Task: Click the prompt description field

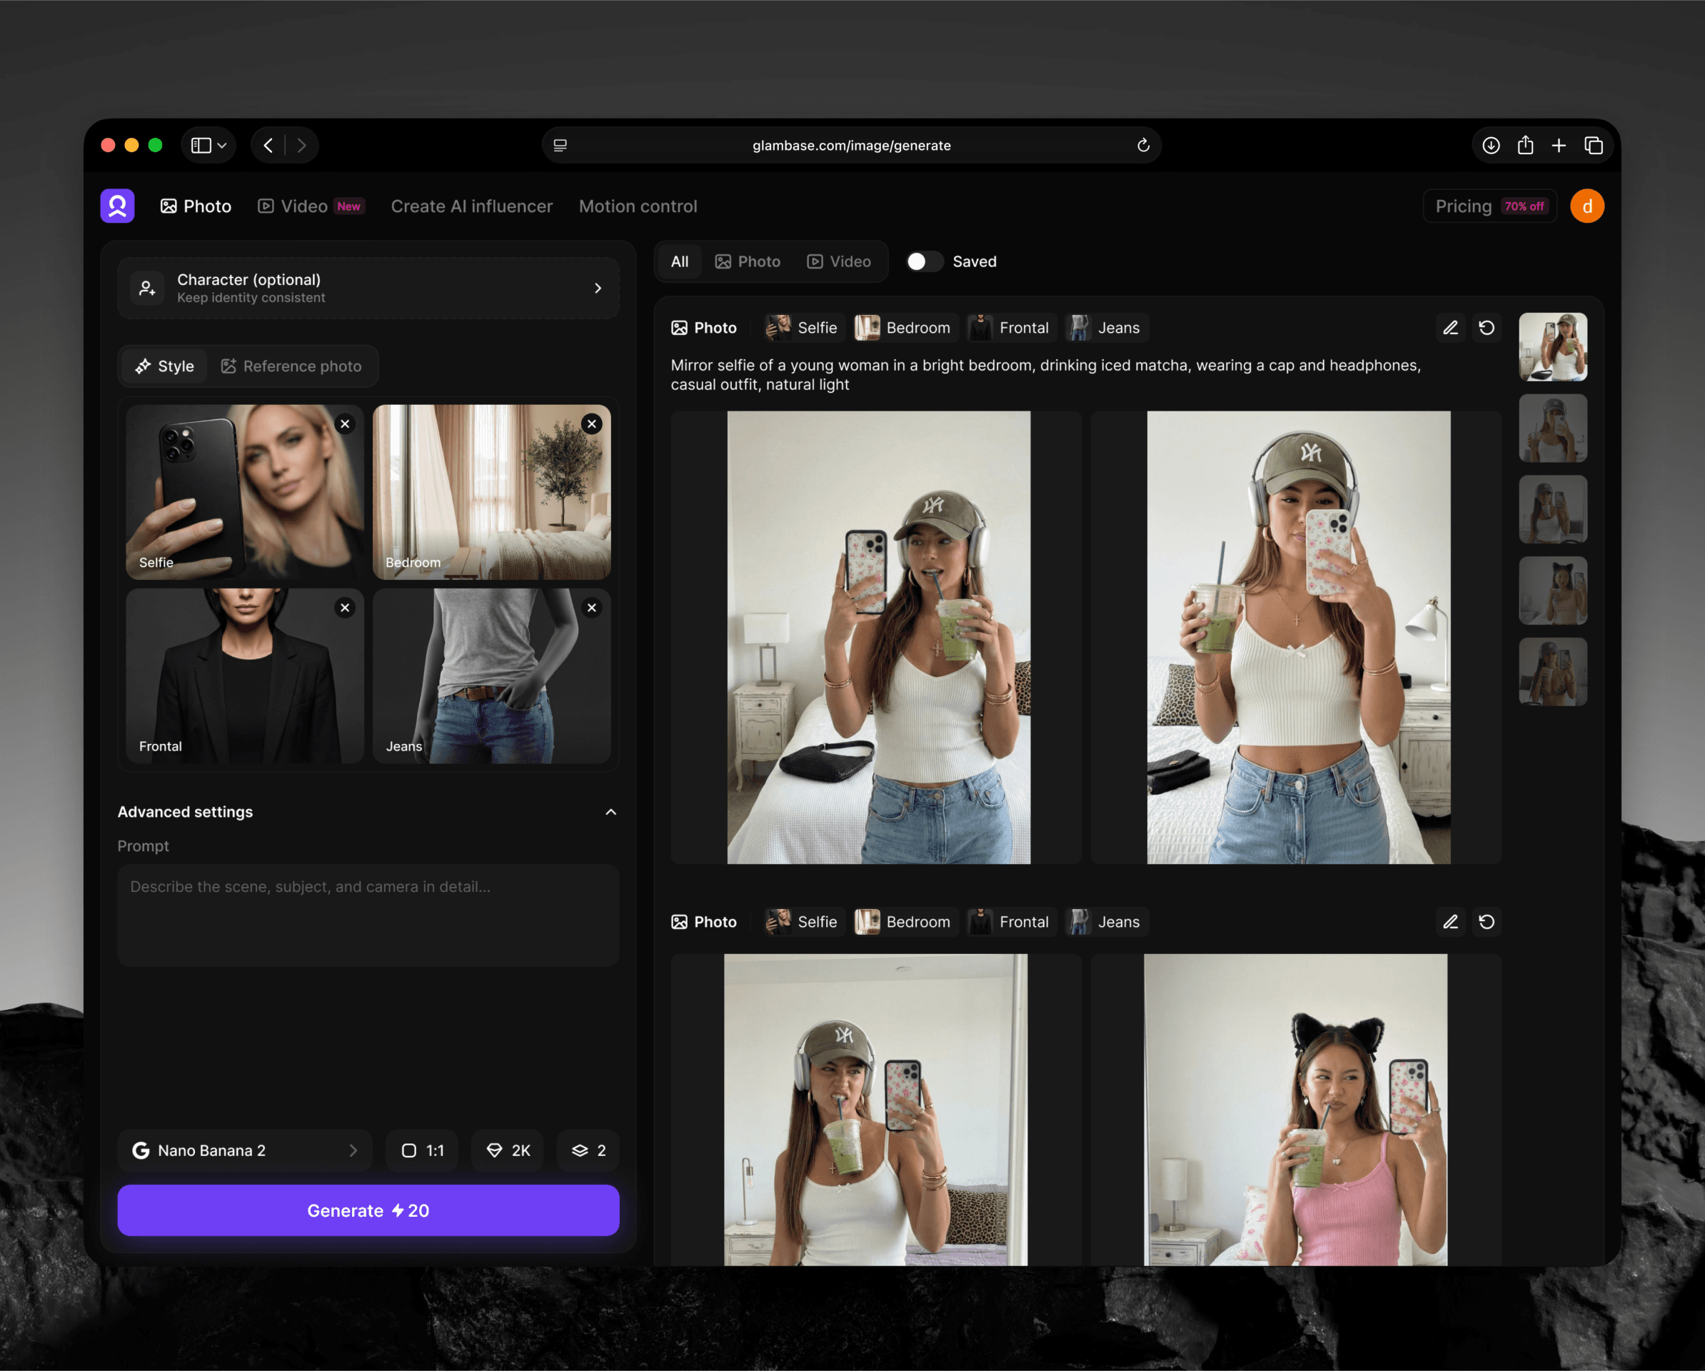Action: [368, 915]
